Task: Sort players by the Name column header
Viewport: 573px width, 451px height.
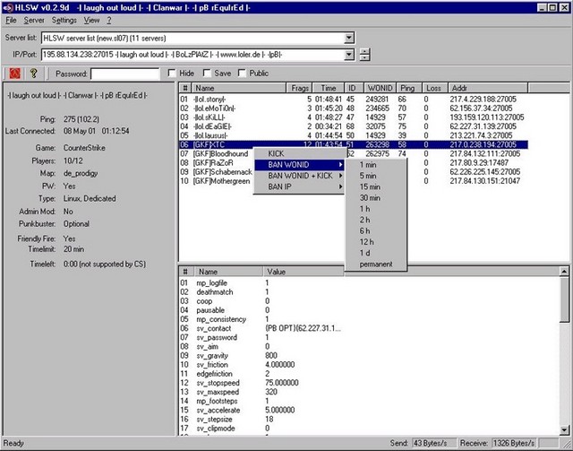Action: (239, 88)
